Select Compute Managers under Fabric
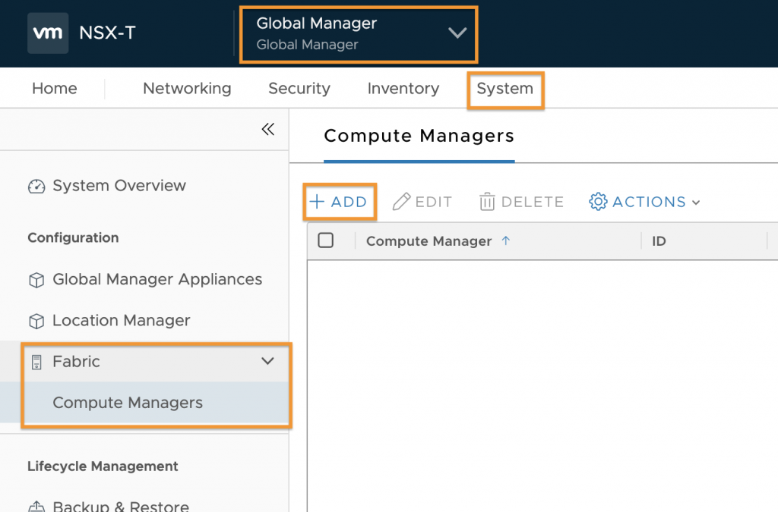 coord(128,403)
